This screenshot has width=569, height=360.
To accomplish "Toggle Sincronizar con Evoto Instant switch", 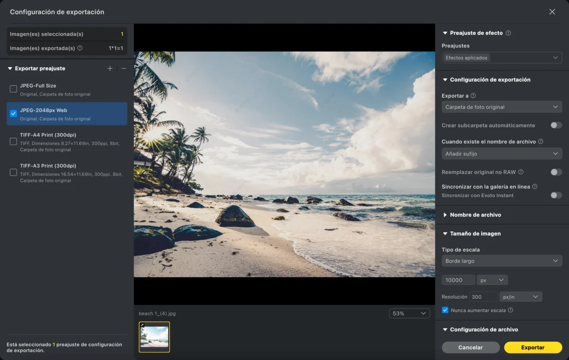I will 556,195.
